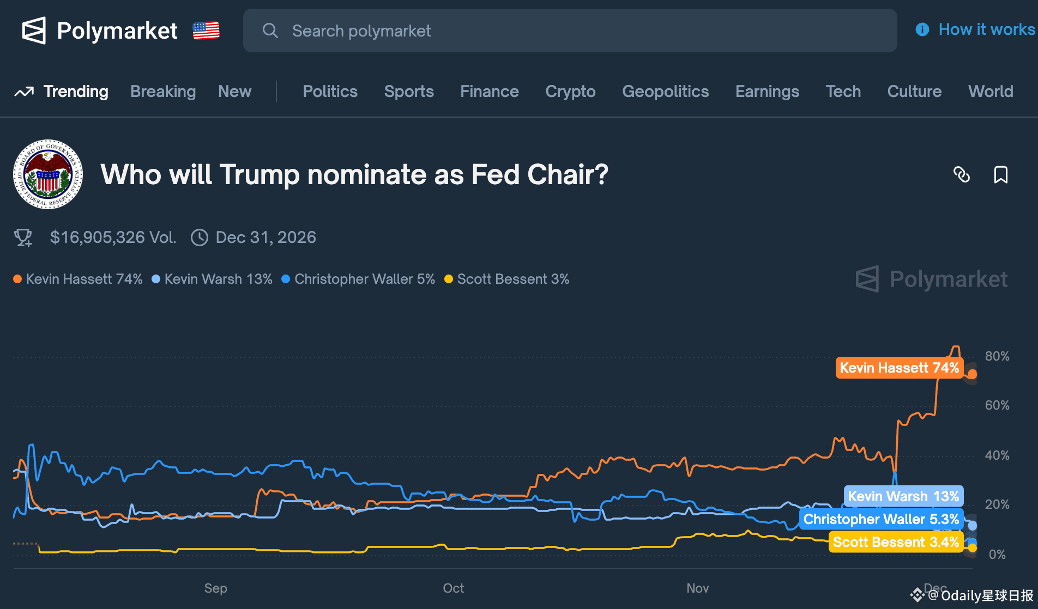Viewport: 1038px width, 609px height.
Task: Bookmark the Fed Chair market
Action: click(1000, 174)
